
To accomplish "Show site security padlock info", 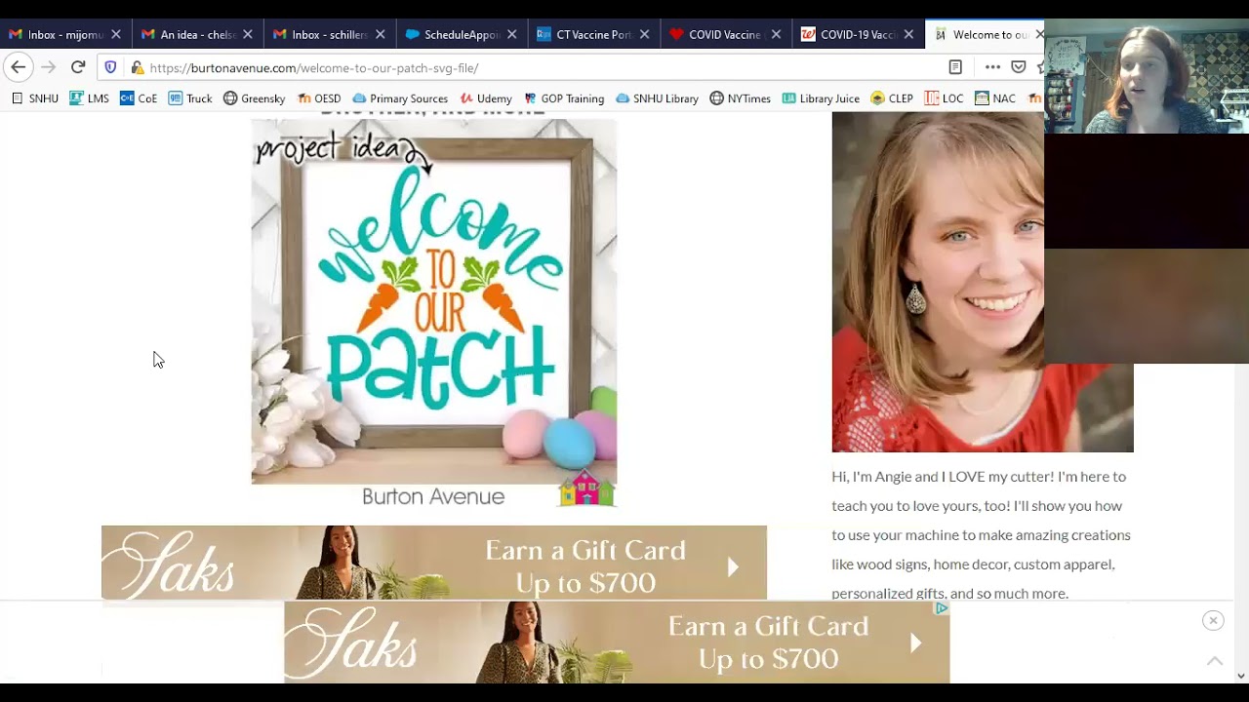I will point(138,67).
